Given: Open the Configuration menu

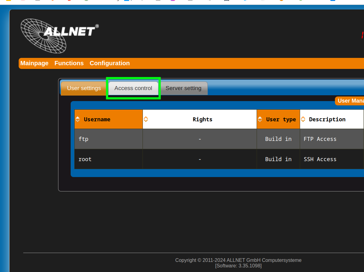Looking at the screenshot, I should [x=110, y=63].
